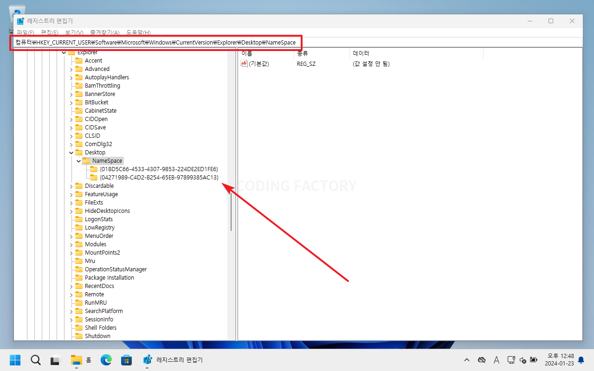Click the Registry Editor title bar icon
Image resolution: width=594 pixels, height=371 pixels.
20,21
